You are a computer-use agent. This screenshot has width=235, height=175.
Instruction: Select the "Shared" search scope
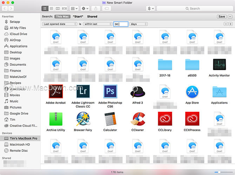click(x=92, y=17)
